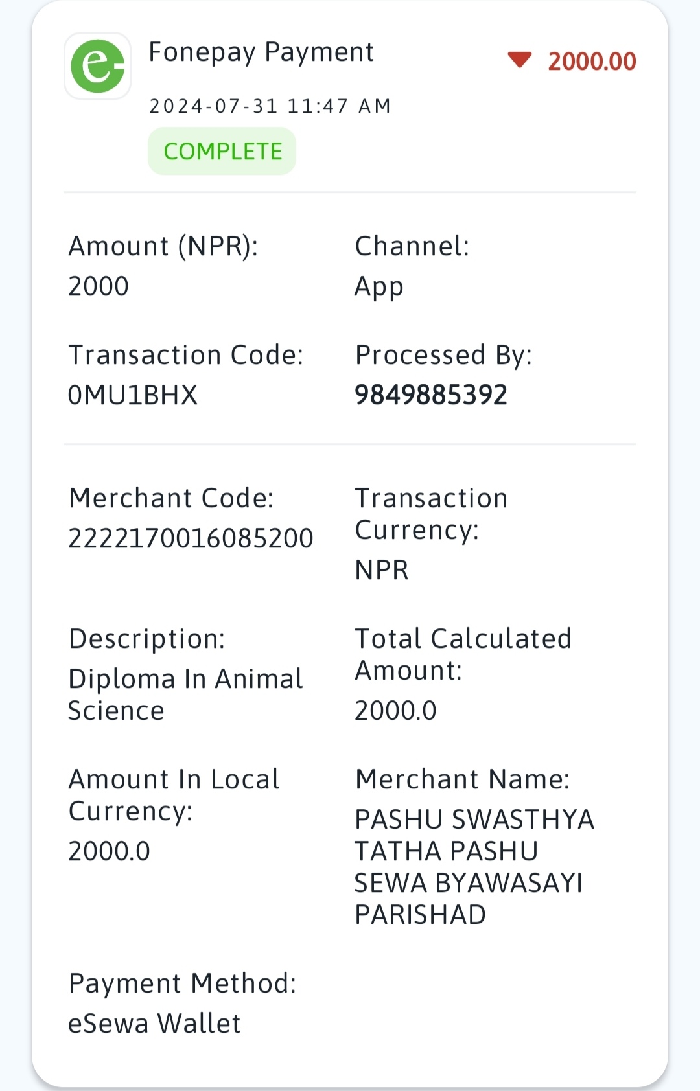
Task: Select Total Calculated Amount value 2000.0
Action: (x=395, y=710)
